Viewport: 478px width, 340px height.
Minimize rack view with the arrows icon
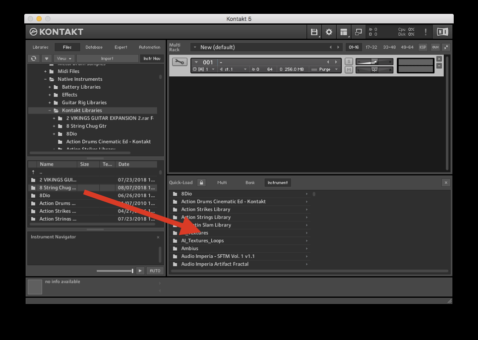click(x=446, y=47)
